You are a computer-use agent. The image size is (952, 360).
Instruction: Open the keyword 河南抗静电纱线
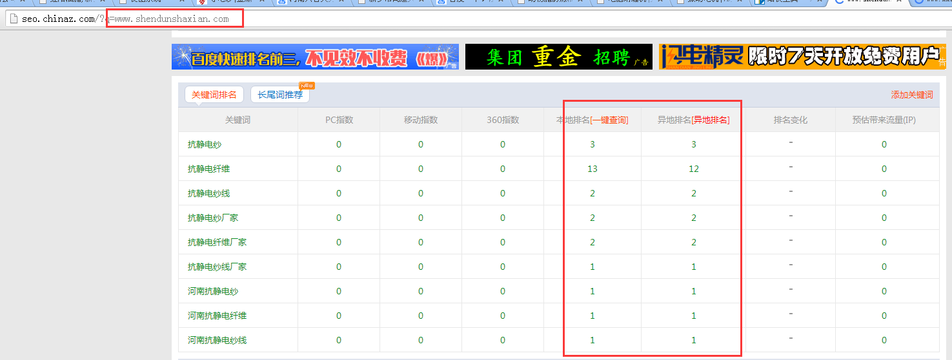coord(217,340)
